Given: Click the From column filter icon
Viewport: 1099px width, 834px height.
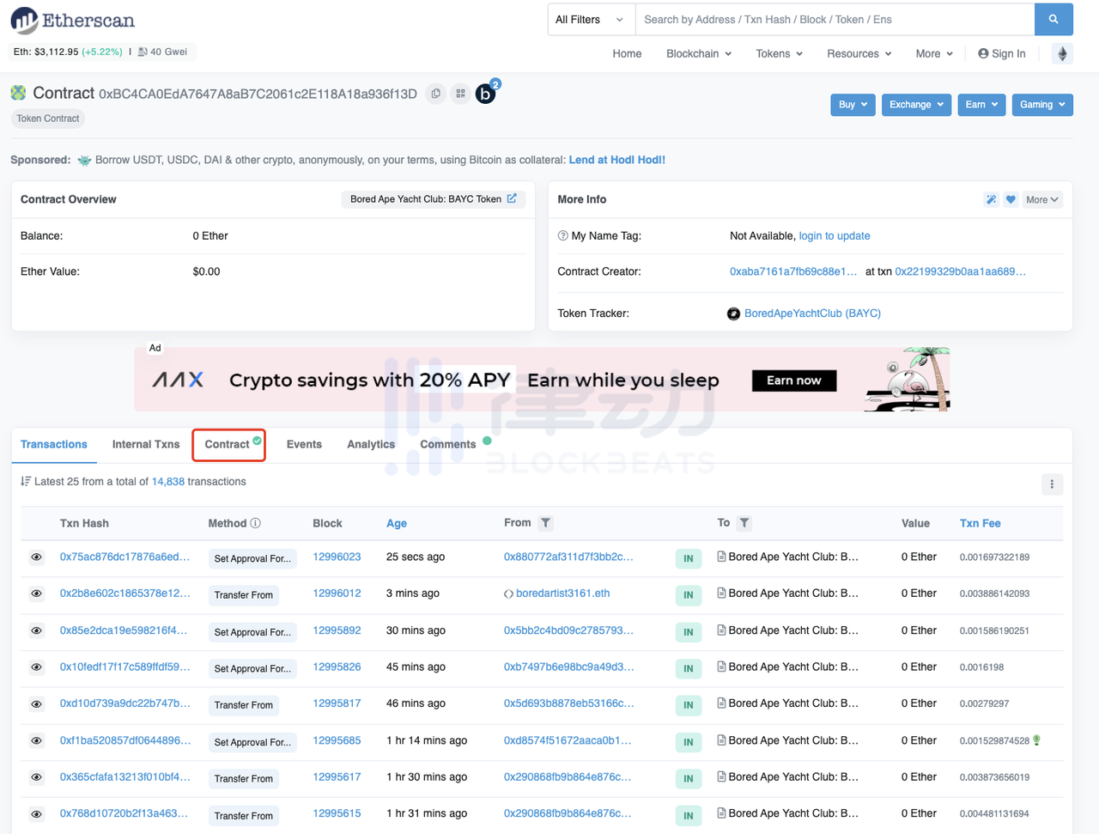Looking at the screenshot, I should pyautogui.click(x=545, y=523).
